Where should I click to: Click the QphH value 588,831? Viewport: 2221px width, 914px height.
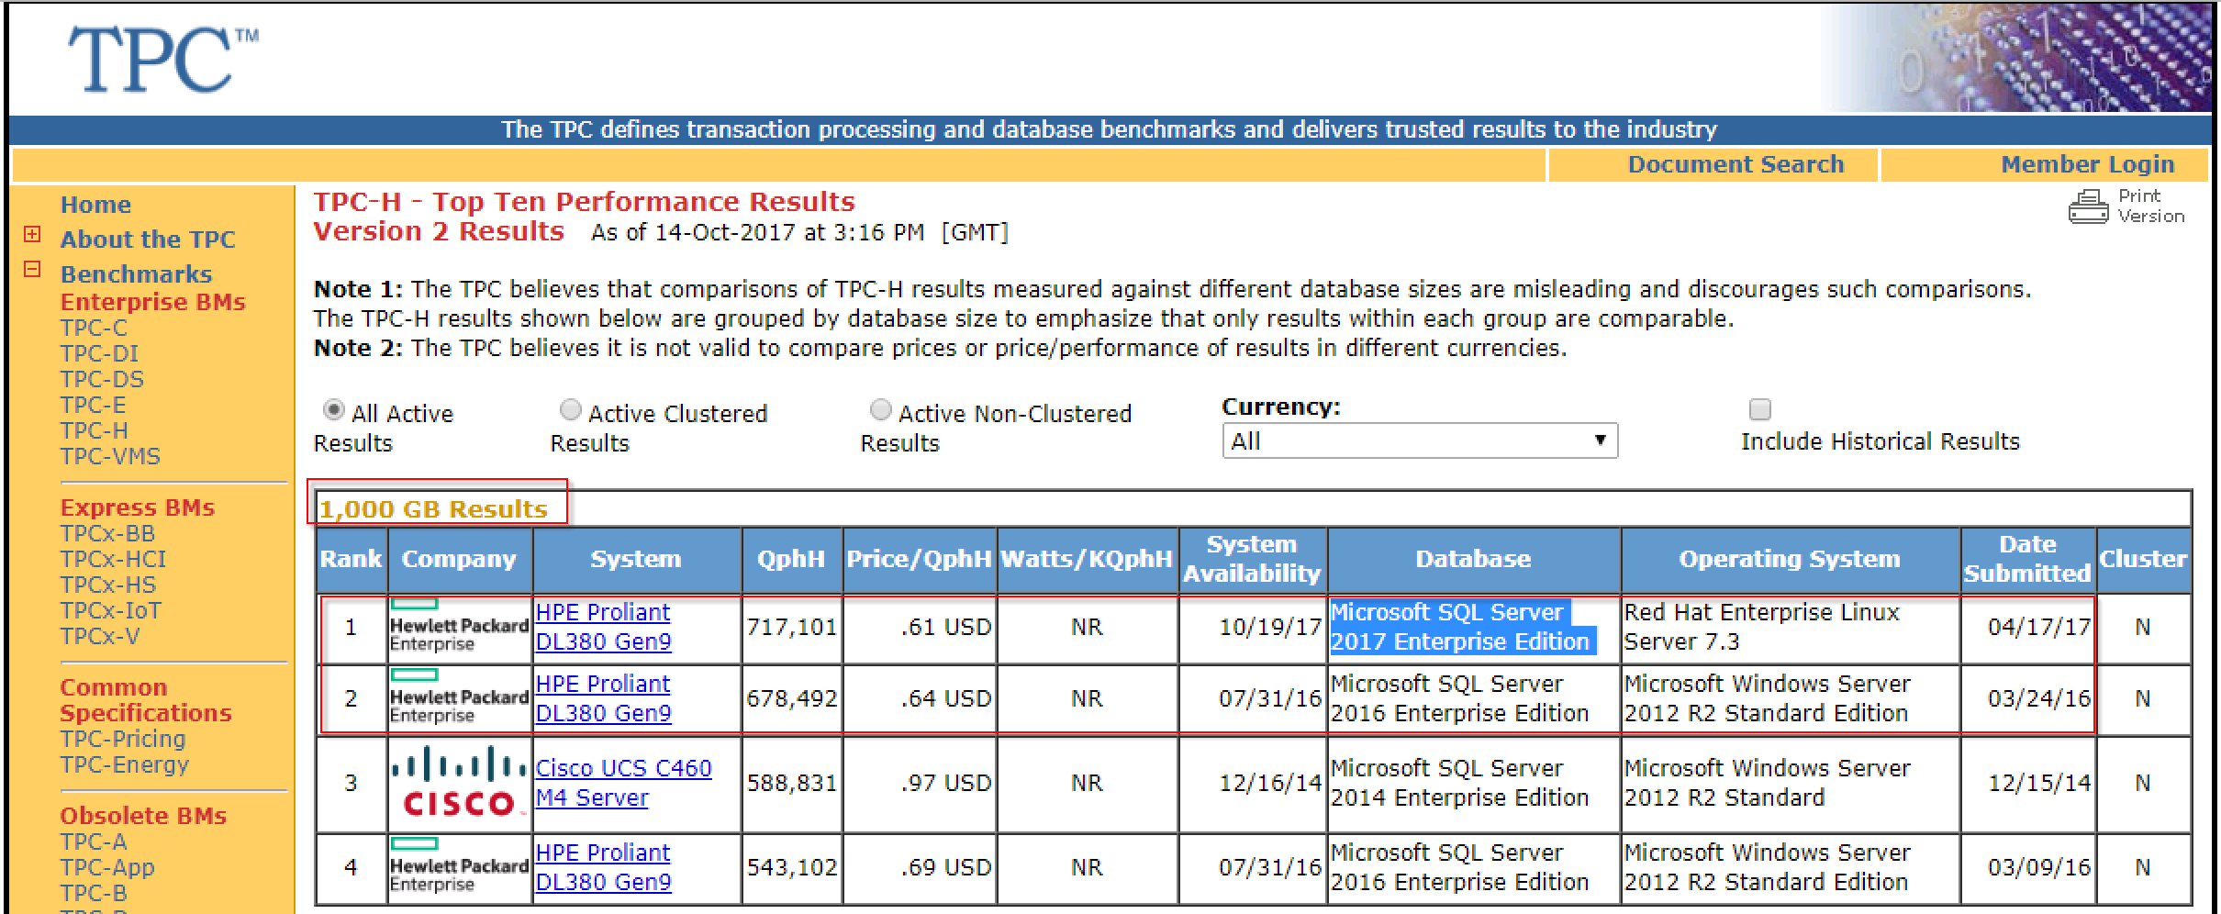pyautogui.click(x=792, y=784)
